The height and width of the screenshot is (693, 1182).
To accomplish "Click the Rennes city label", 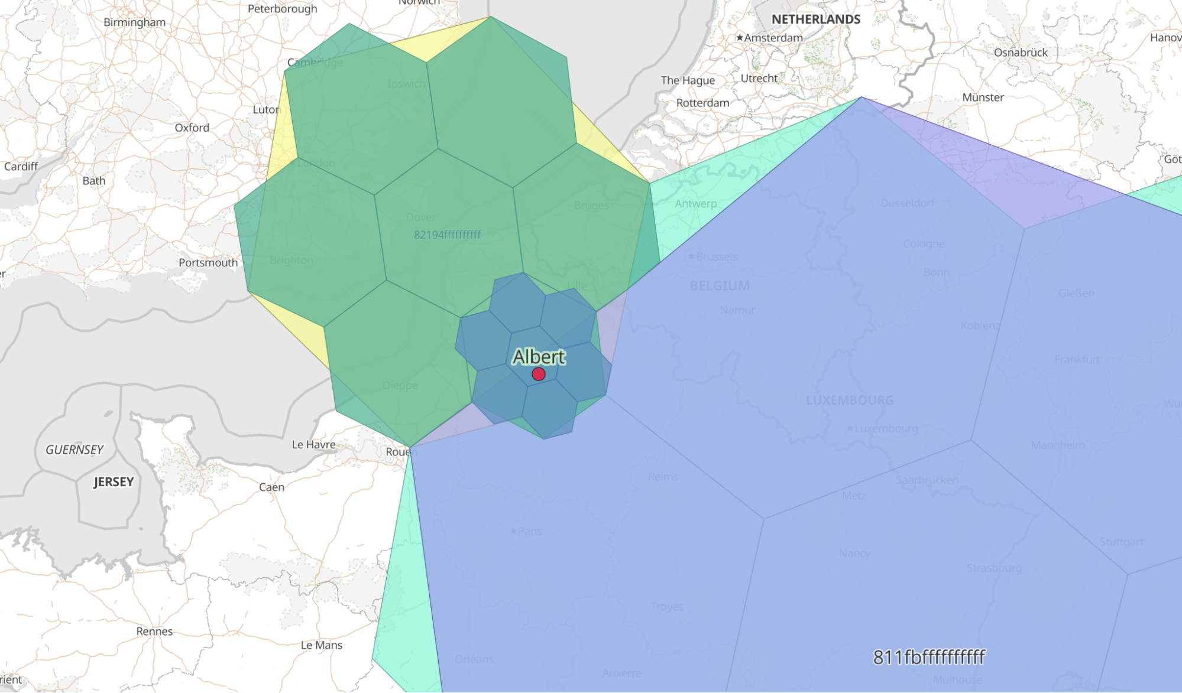I will (154, 631).
